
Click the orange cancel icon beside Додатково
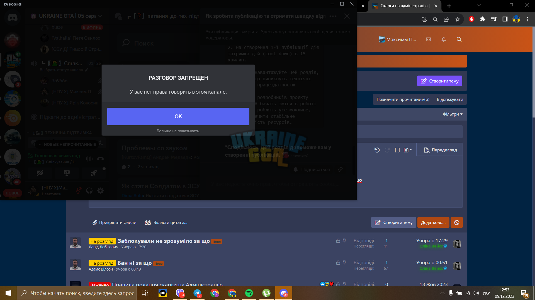(457, 222)
